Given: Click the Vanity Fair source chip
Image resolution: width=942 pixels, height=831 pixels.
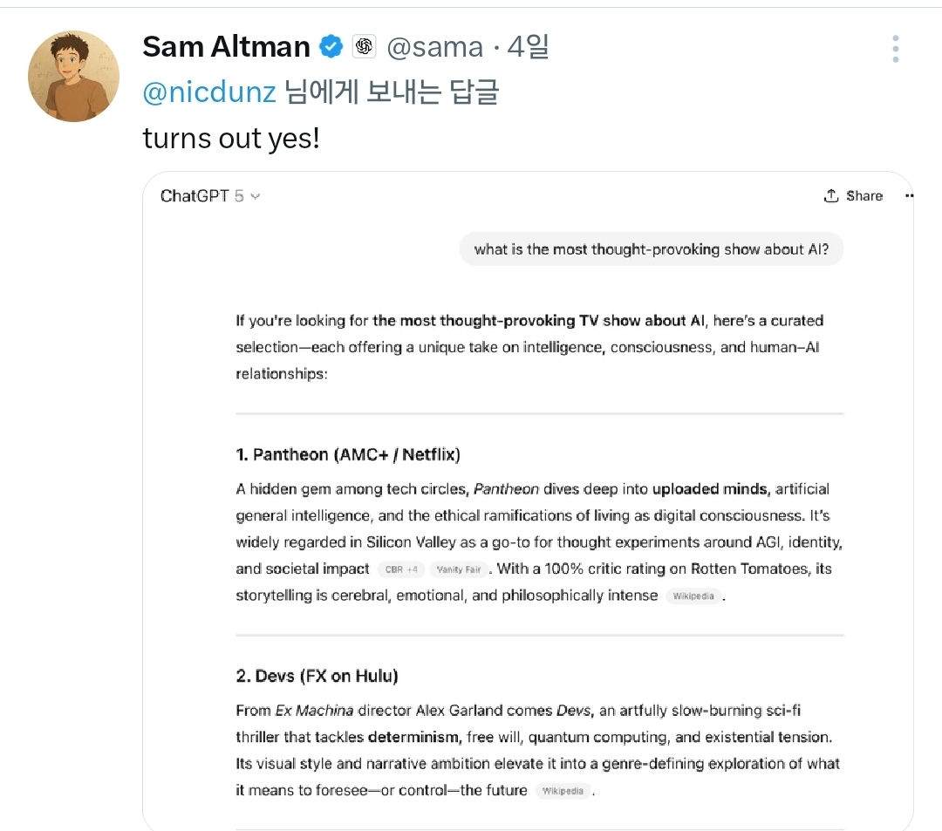Looking at the screenshot, I should tap(458, 570).
